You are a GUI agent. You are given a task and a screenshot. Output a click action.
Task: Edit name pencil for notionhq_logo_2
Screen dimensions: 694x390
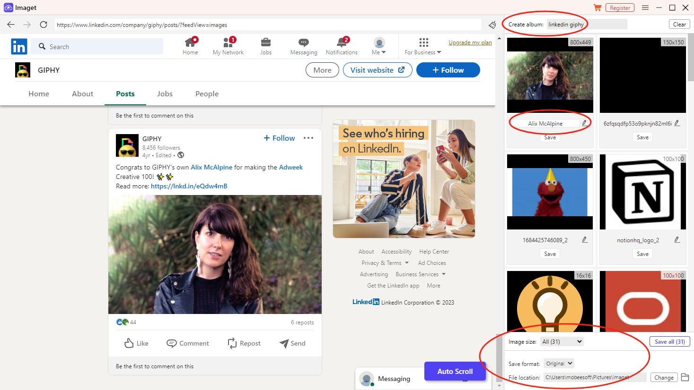click(x=677, y=239)
